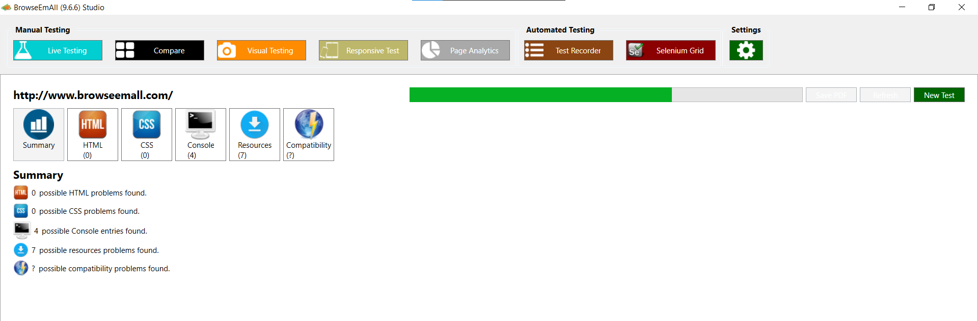Click '7 possible resources problems found.' text
978x321 pixels.
95,250
